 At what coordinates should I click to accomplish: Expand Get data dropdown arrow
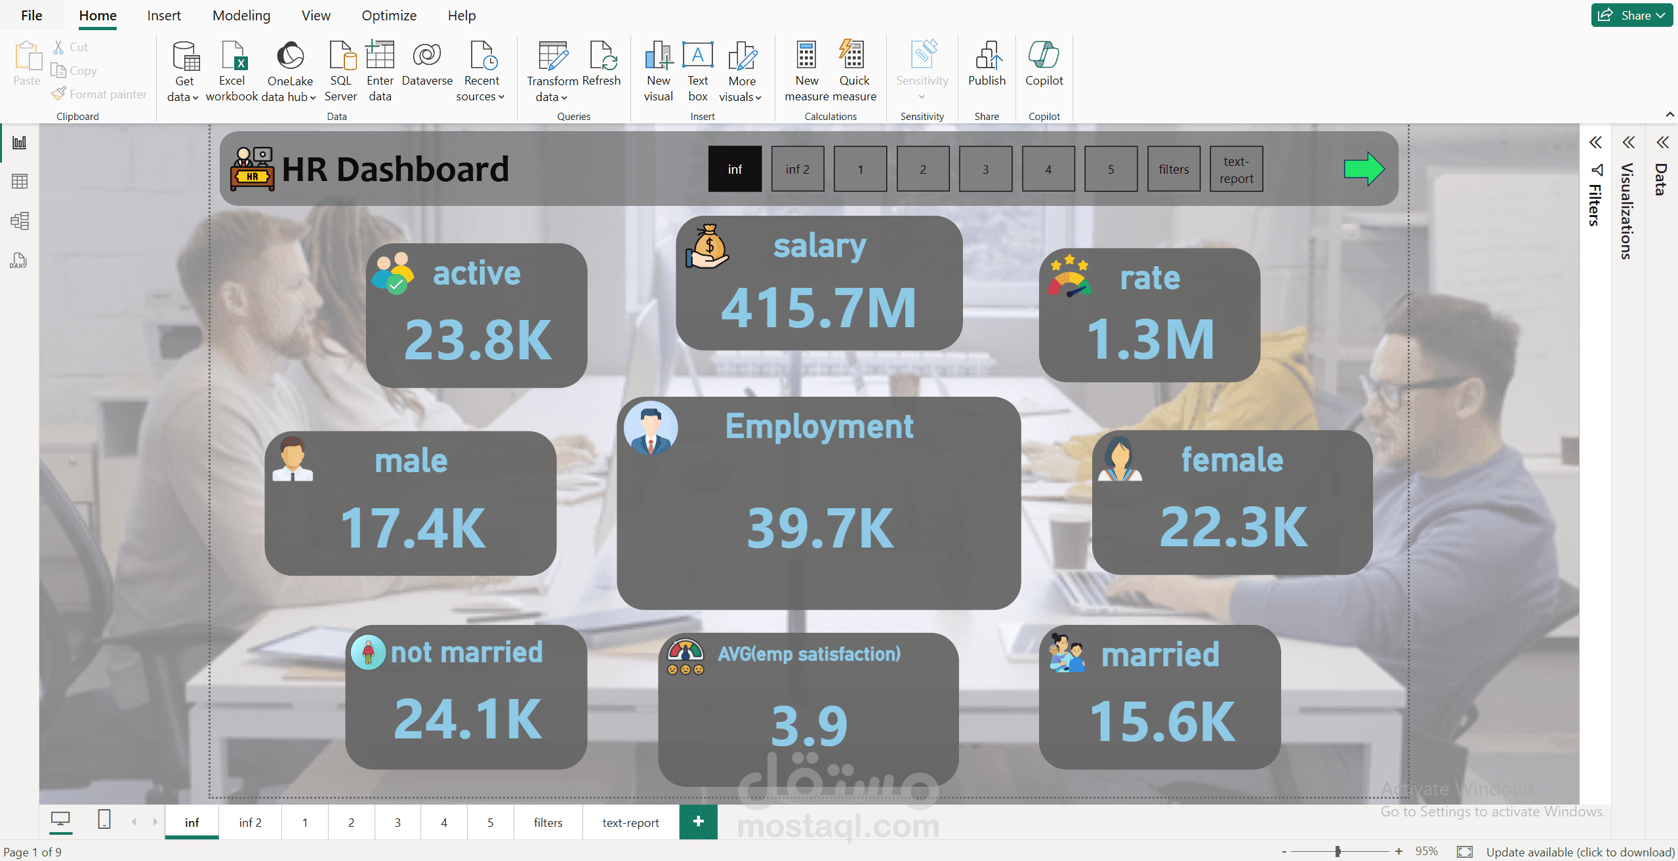(x=195, y=98)
